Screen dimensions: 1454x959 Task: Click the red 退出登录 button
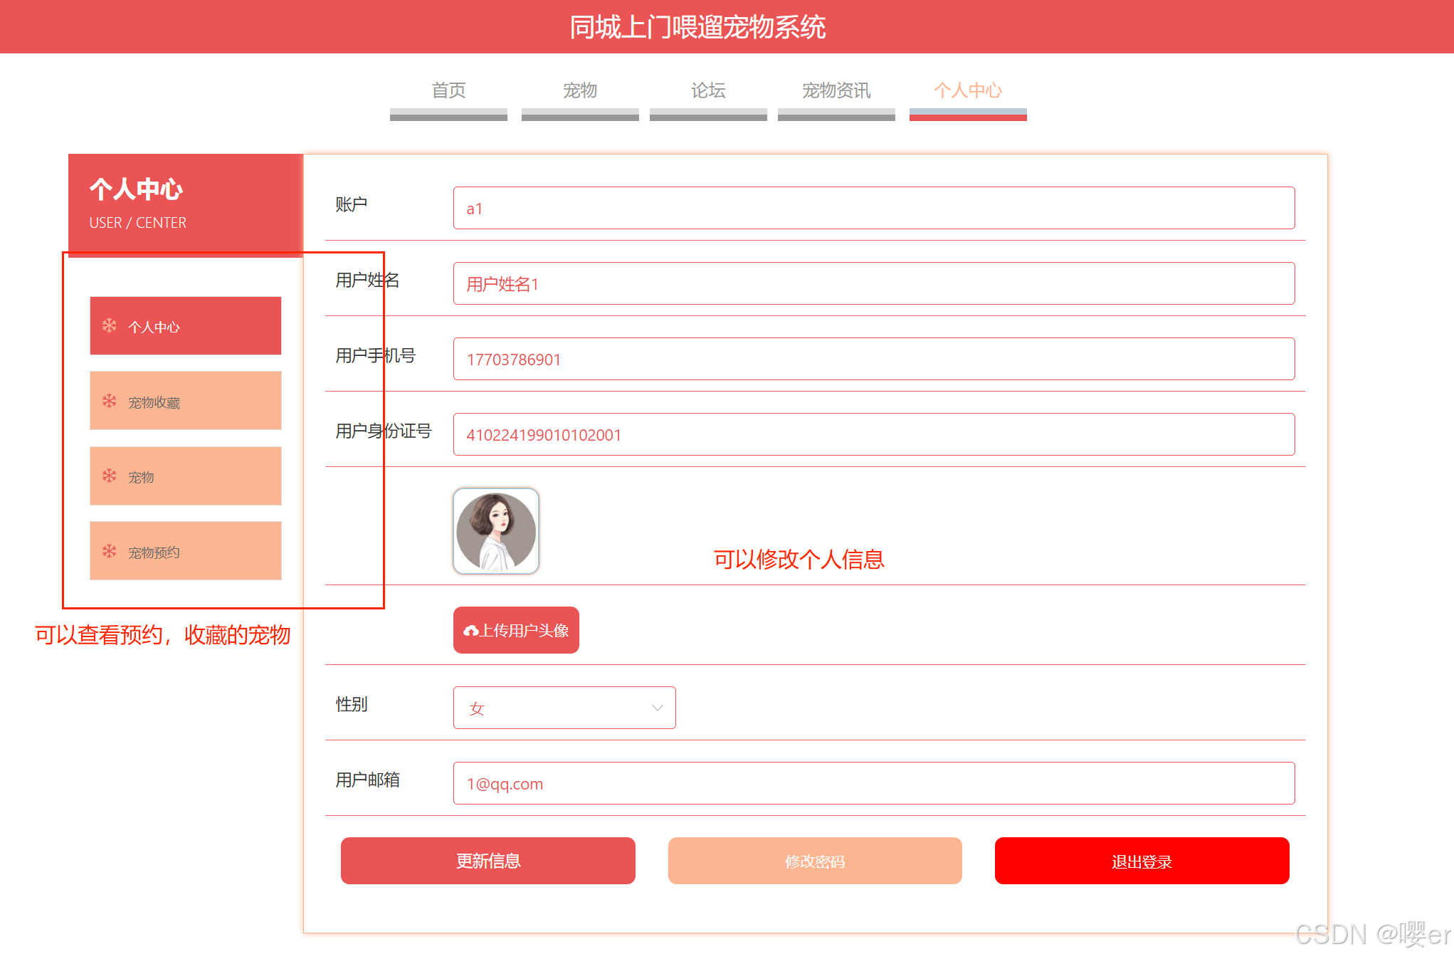1141,861
